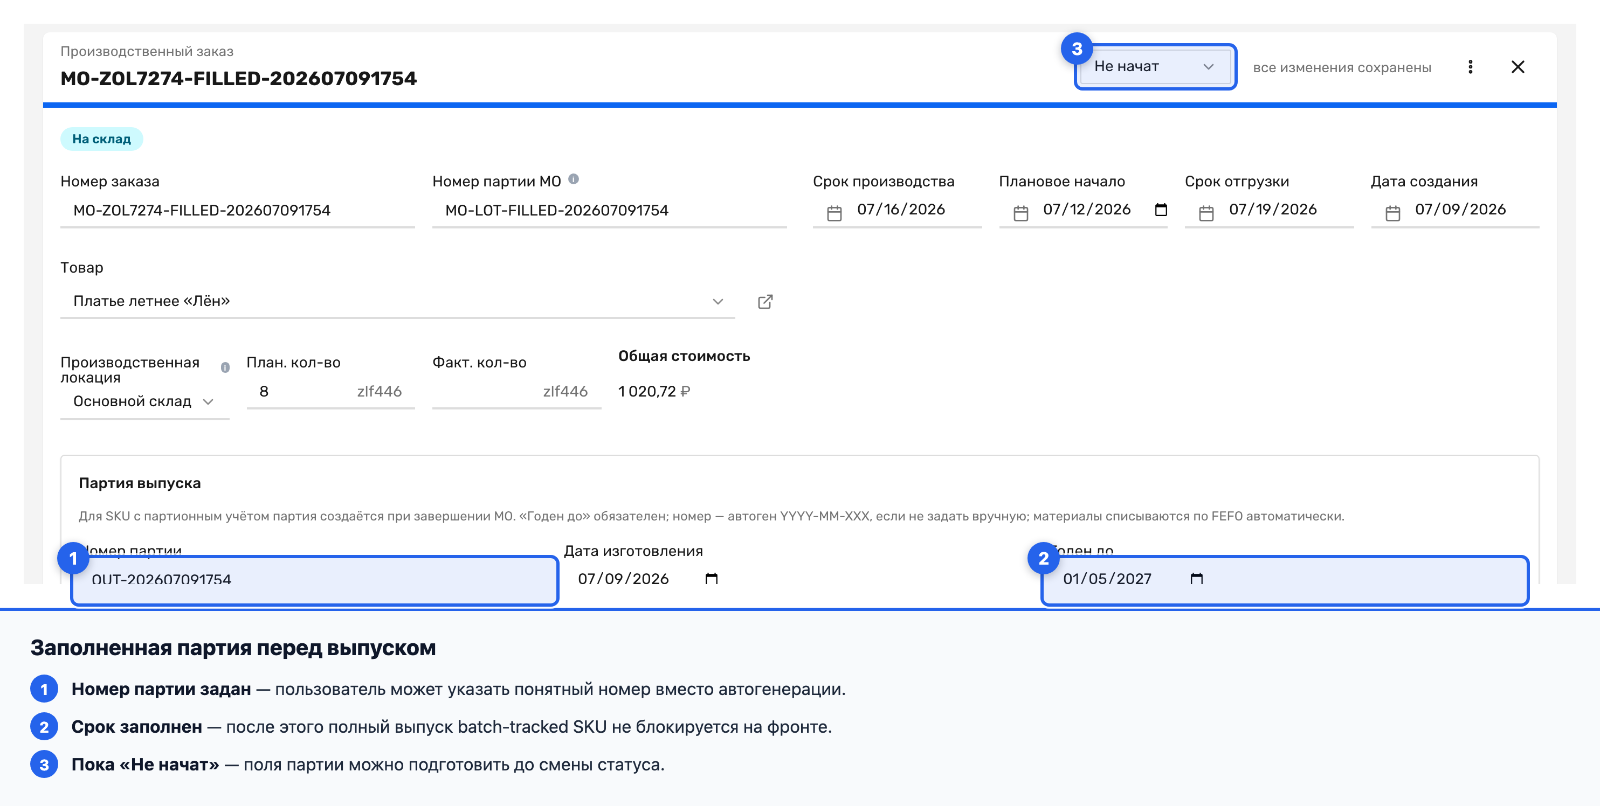
Task: Click calendar icon for «Срок производства»
Action: click(x=834, y=213)
